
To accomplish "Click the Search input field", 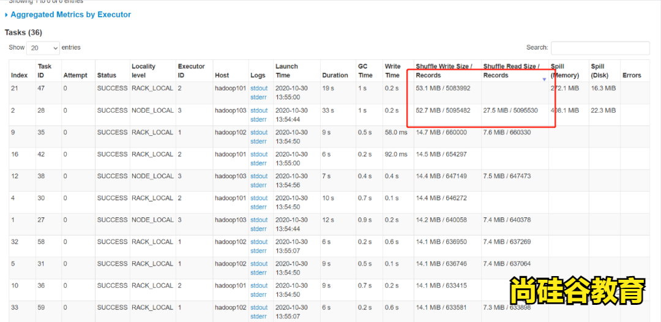I will pos(600,48).
